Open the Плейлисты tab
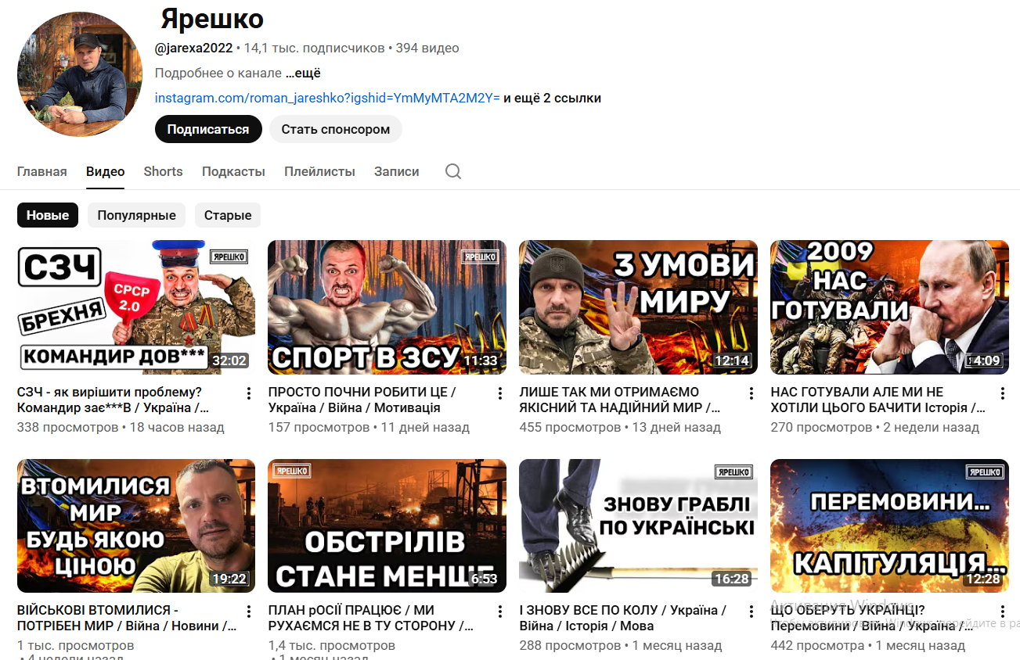Viewport: 1020px width, 660px height. tap(319, 171)
